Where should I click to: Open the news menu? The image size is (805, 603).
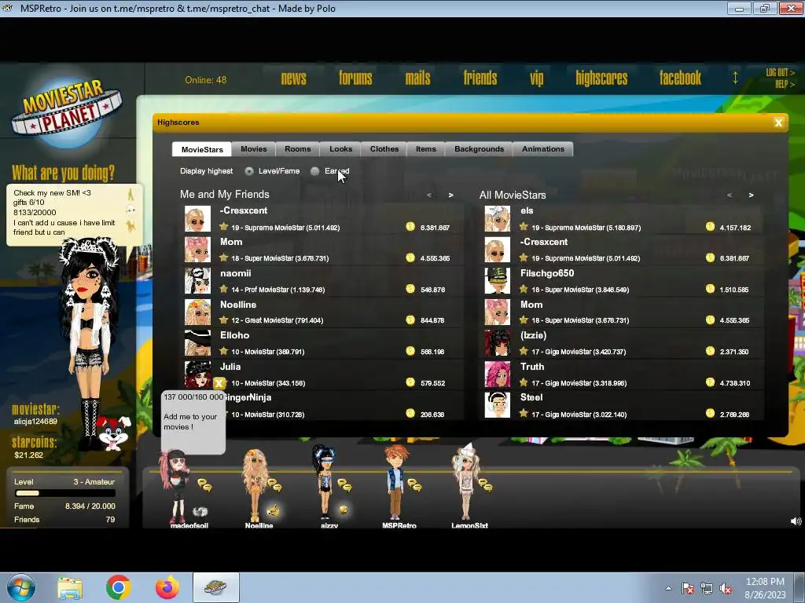point(294,79)
